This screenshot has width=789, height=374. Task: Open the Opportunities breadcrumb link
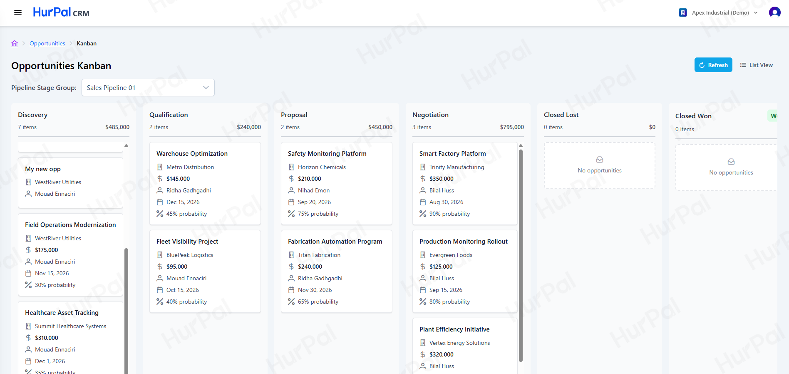[x=47, y=43]
